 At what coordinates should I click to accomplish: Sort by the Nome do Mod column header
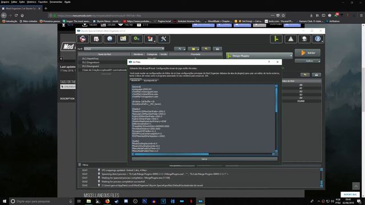[104, 54]
